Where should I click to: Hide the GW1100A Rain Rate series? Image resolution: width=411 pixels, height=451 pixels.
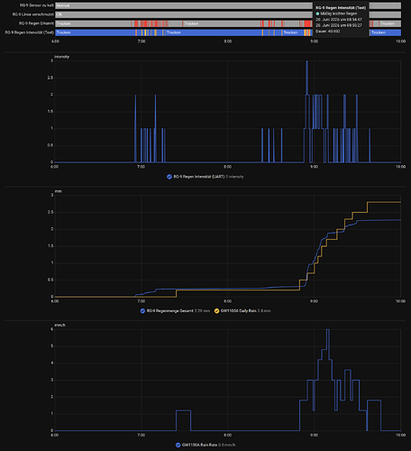(178, 445)
